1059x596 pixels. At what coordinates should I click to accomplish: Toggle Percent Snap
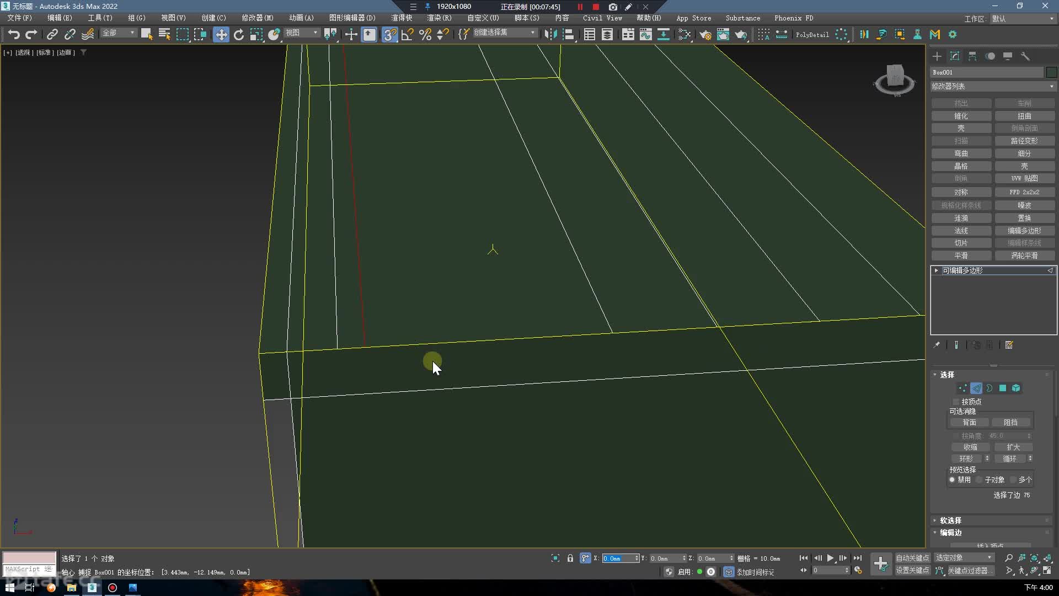(x=425, y=34)
